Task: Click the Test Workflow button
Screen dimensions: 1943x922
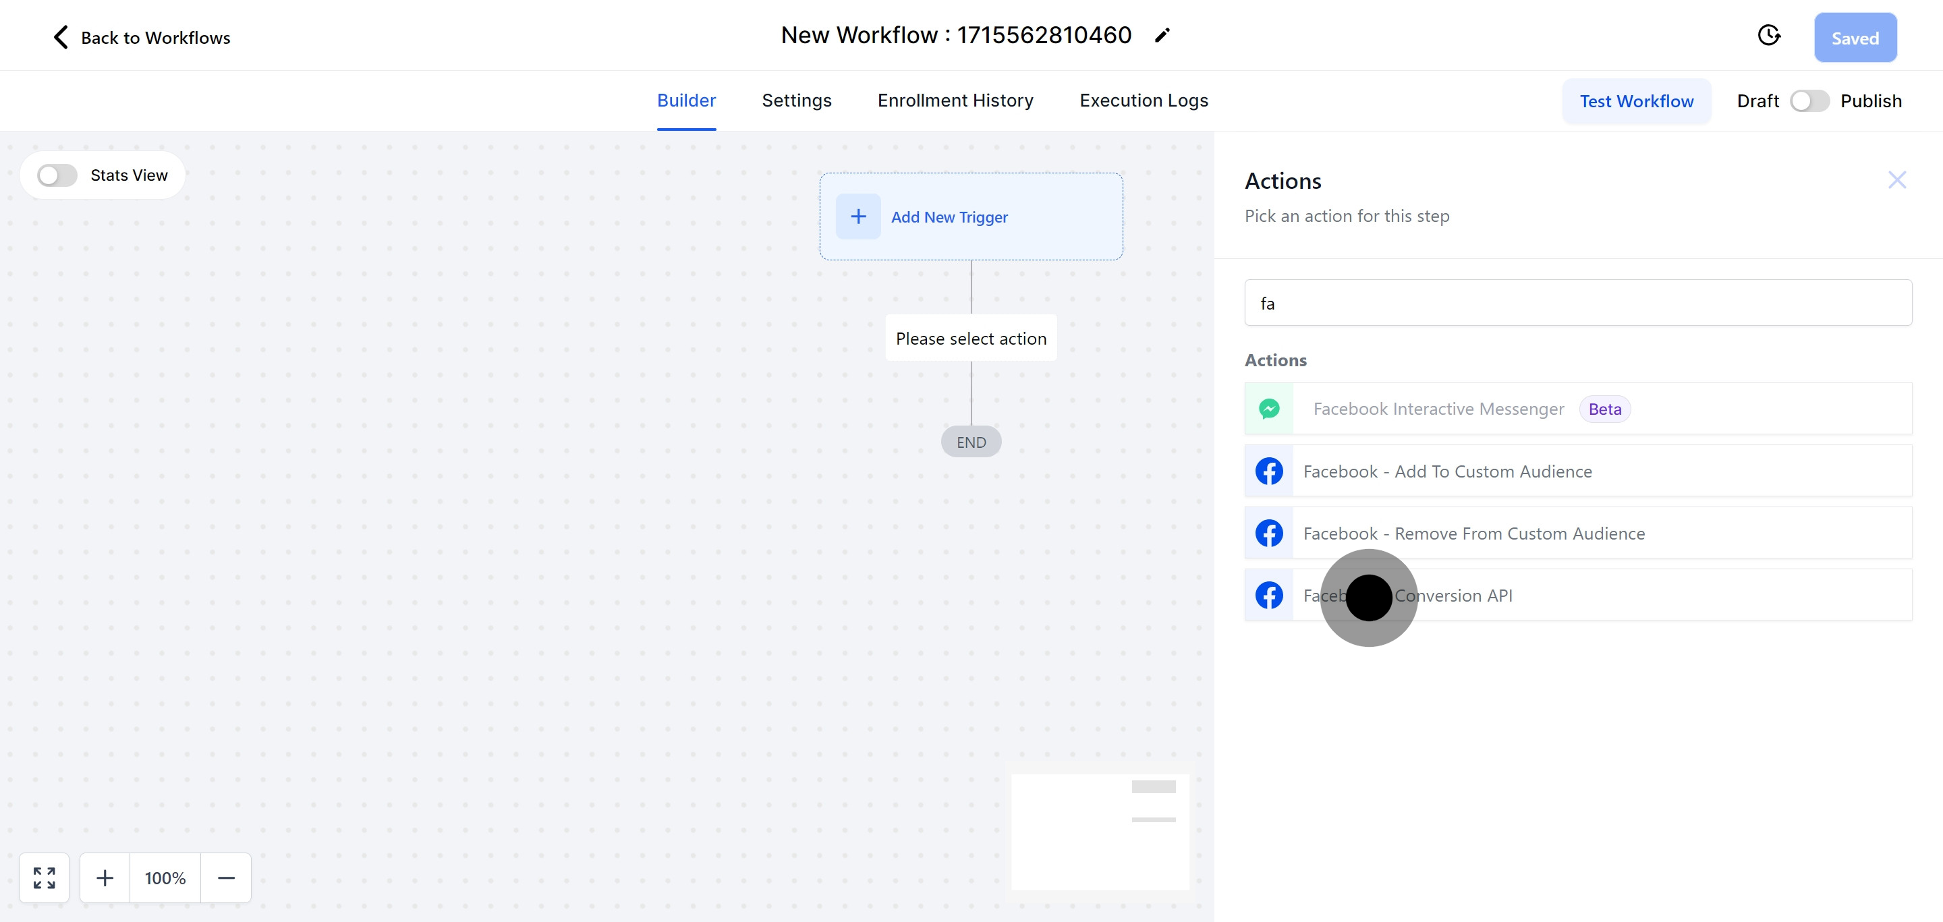Action: point(1637,100)
